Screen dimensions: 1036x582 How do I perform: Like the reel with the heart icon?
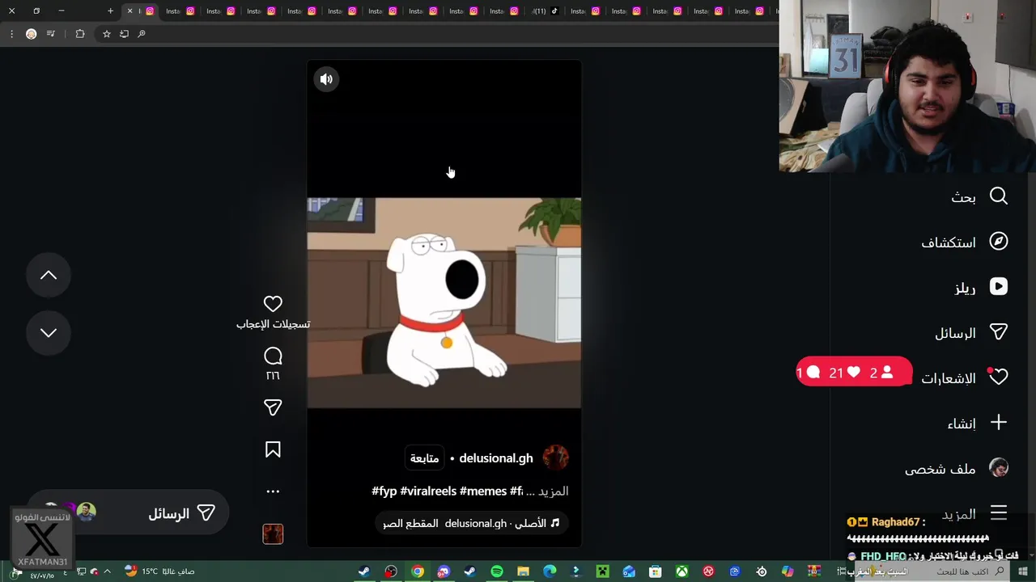(x=273, y=303)
